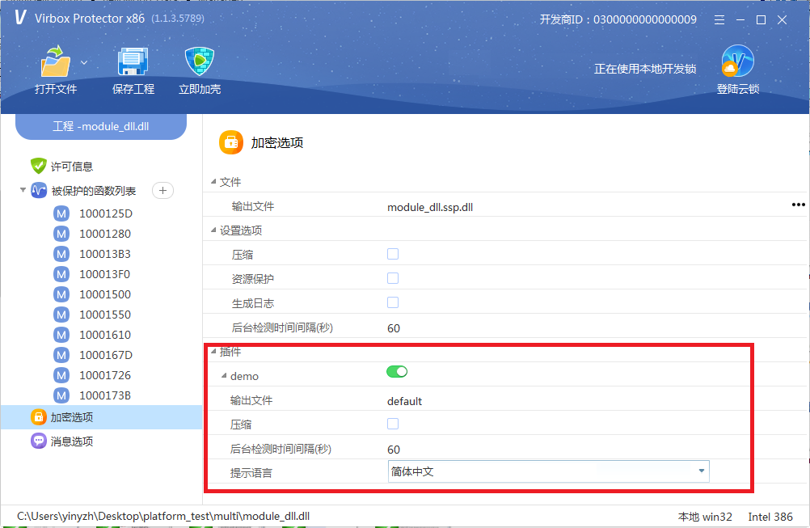Click the Open File folder icon
Viewport: 810px width, 528px height.
[55, 61]
